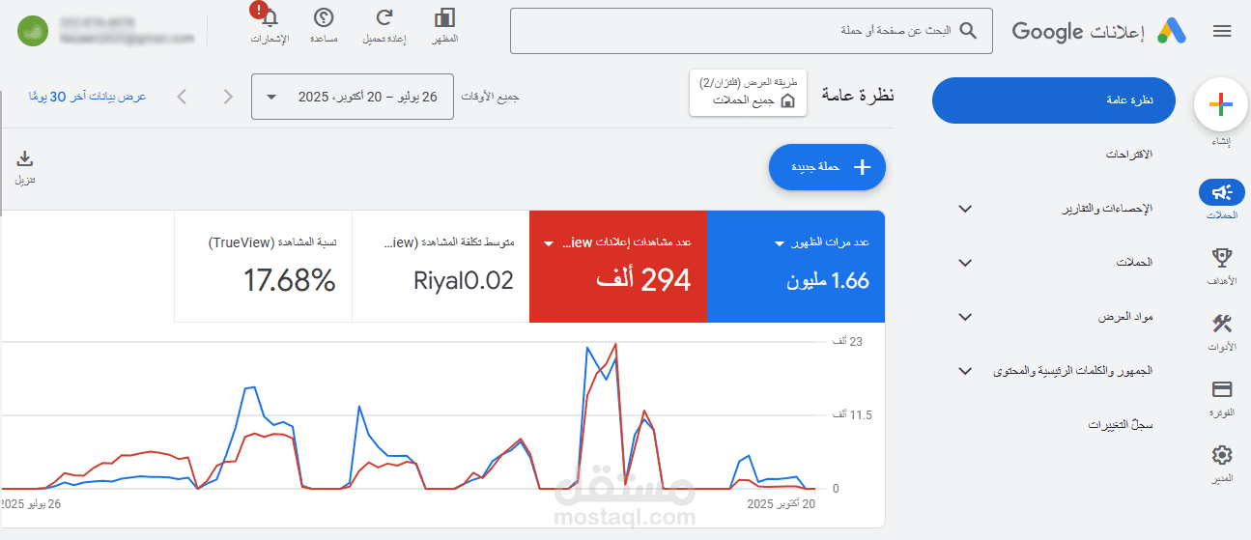Download the overview report

(25, 158)
